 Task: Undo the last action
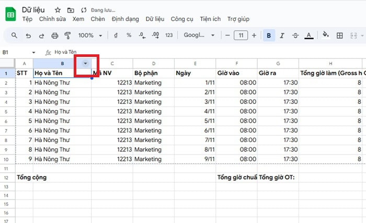(x=28, y=36)
